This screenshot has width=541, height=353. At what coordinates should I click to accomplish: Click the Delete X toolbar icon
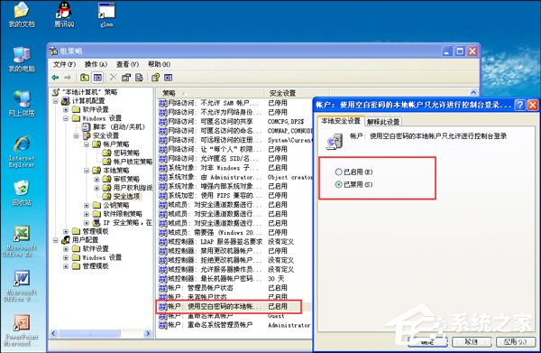tap(114, 78)
